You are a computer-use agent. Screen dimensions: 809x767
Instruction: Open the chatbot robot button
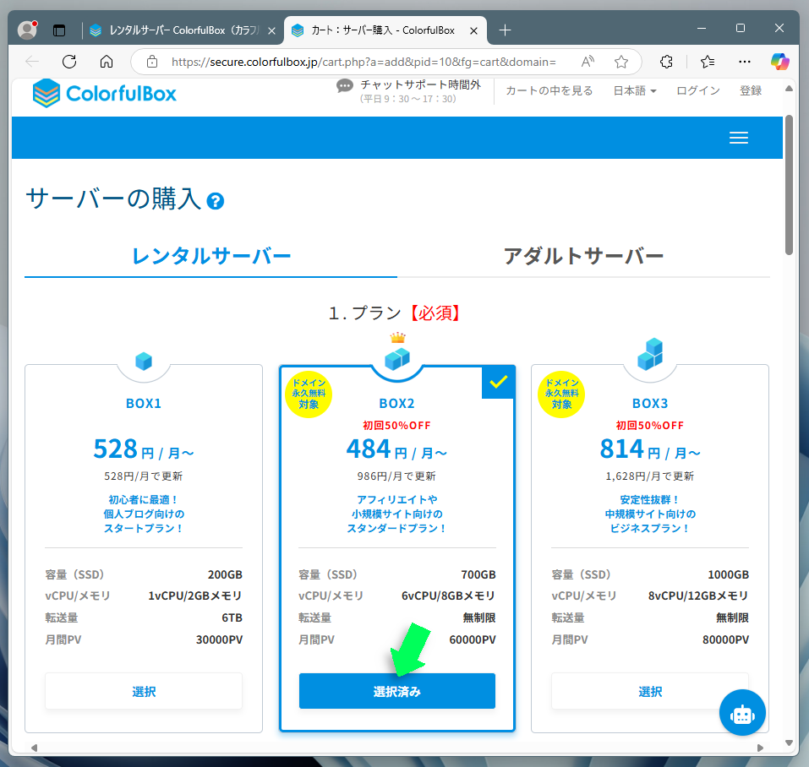click(x=742, y=713)
